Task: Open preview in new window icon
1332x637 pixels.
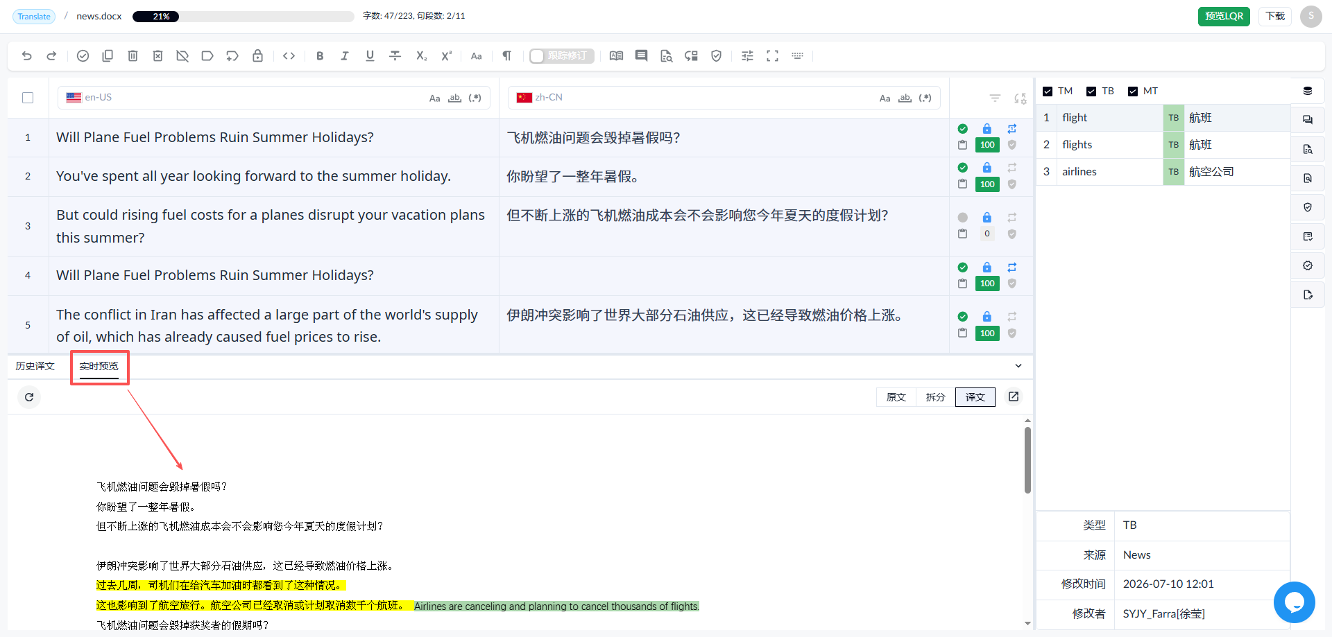Action: [1014, 396]
